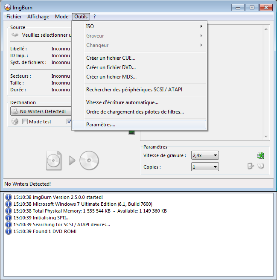The height and width of the screenshot is (280, 277).
Task: Click info icon of Initialising SPTI entry
Action: [9, 218]
